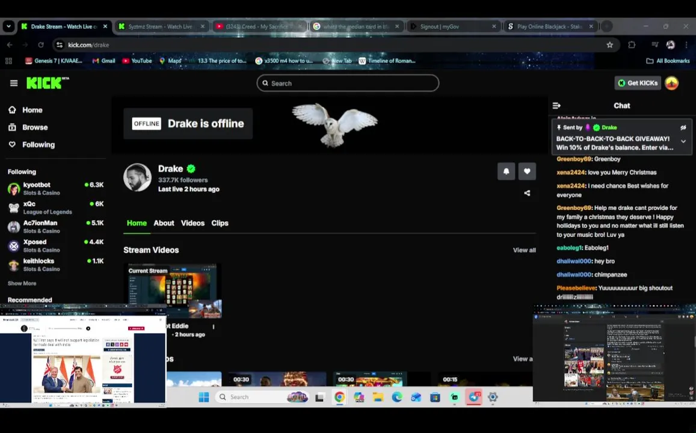
Task: Click the site information icon
Action: 60,45
